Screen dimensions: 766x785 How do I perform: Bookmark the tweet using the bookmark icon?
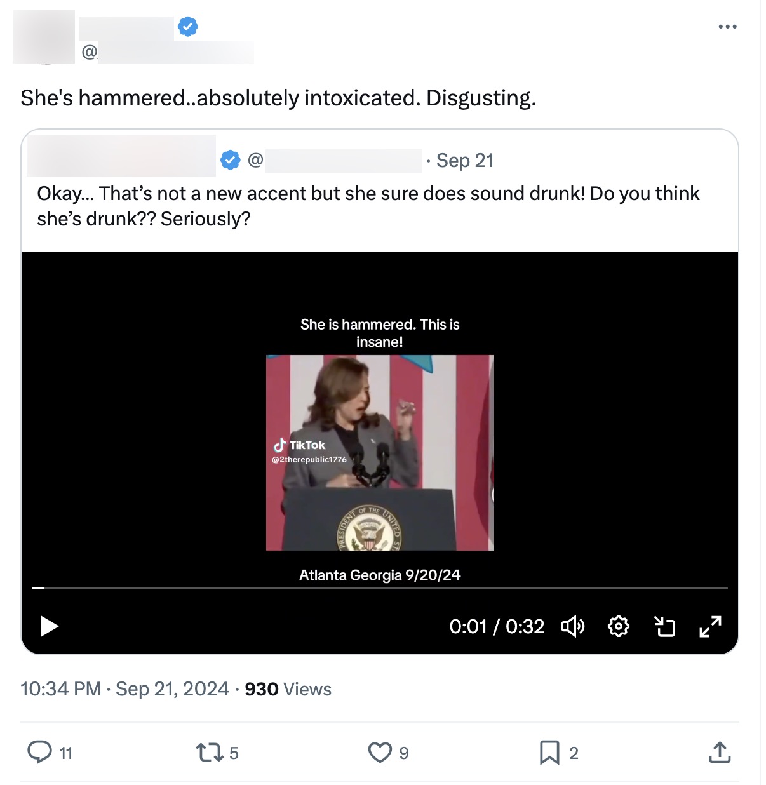pos(549,753)
